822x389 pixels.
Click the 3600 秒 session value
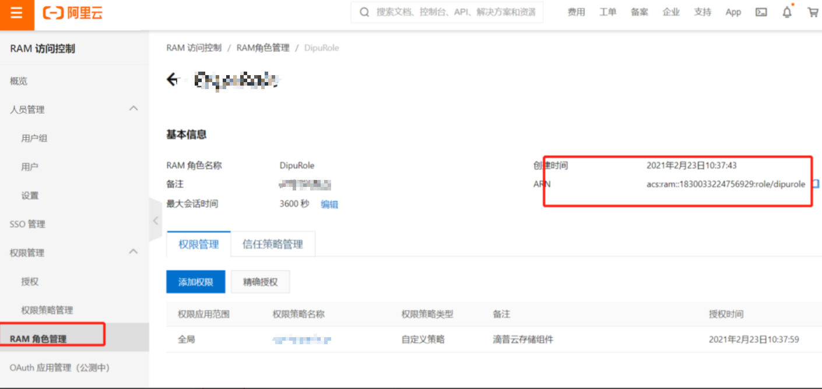(x=294, y=204)
